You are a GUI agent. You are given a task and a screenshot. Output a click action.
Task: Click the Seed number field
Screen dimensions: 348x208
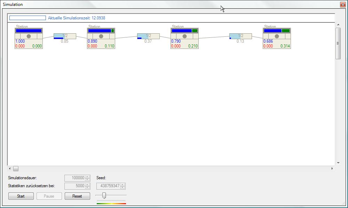[x=108, y=186]
